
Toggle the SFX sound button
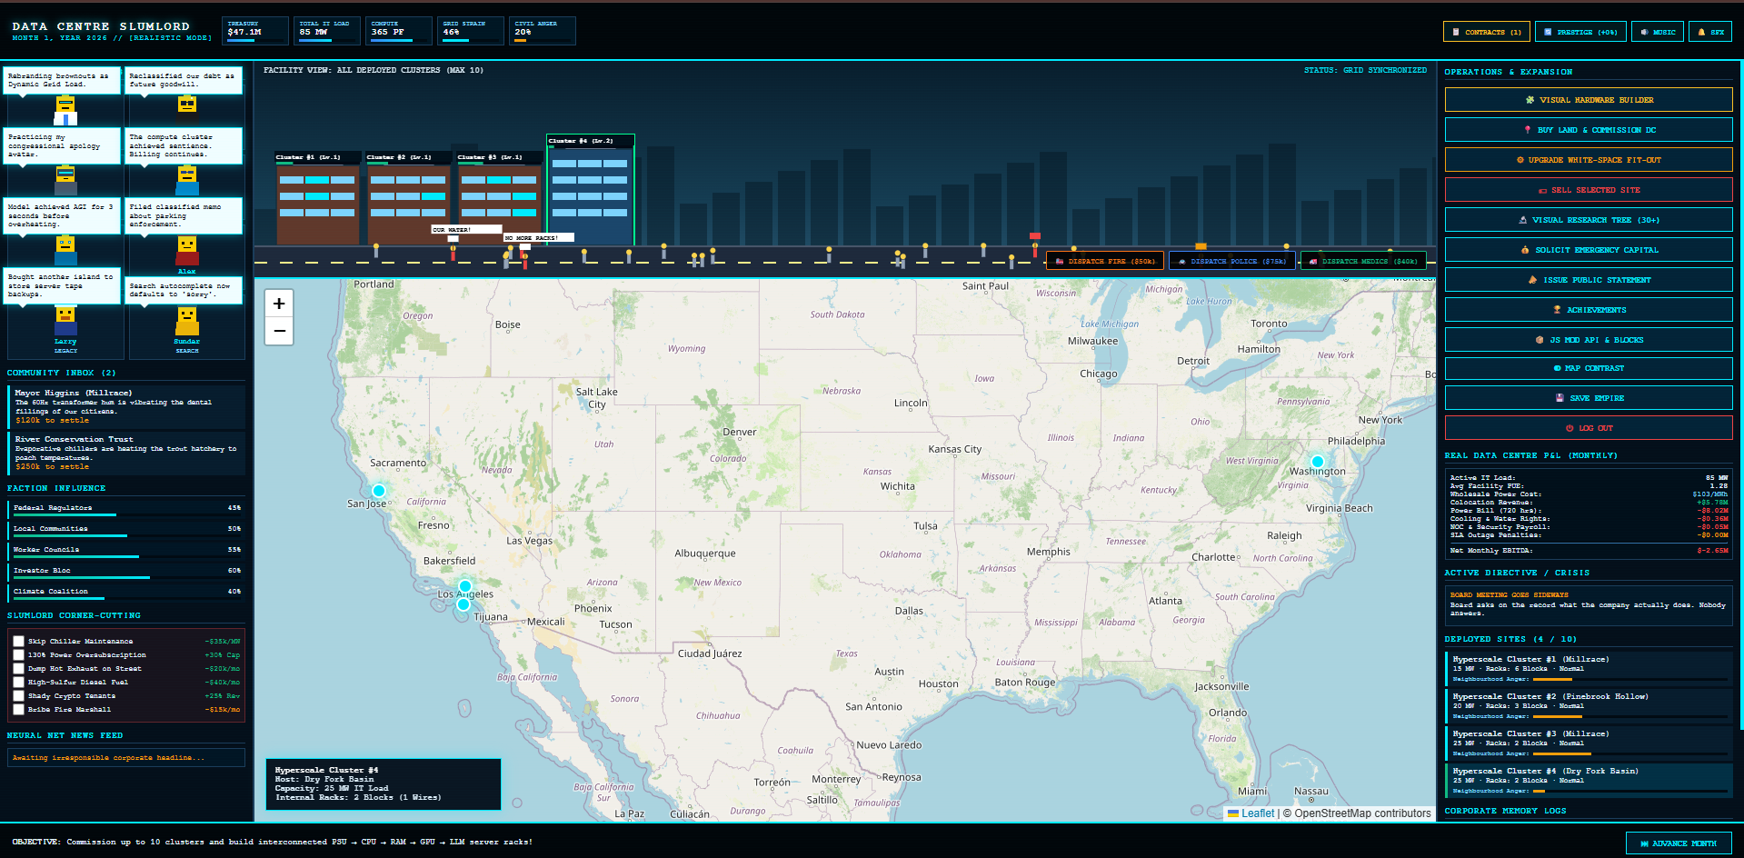point(1710,32)
